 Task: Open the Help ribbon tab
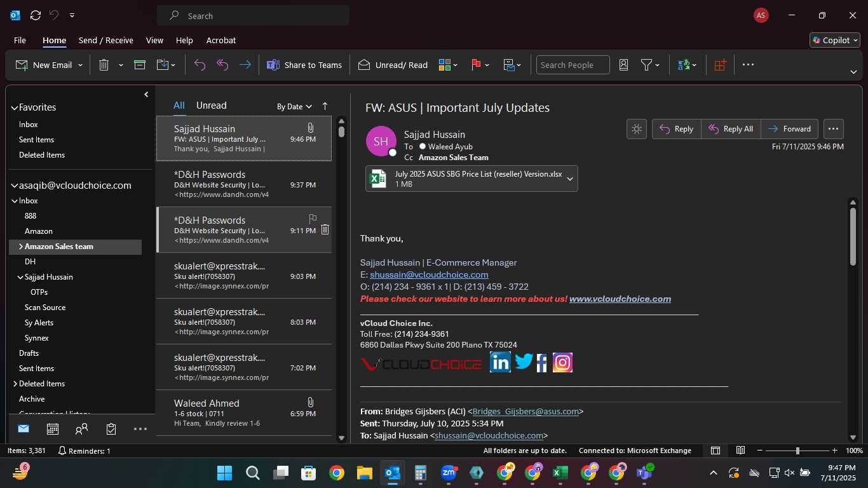(184, 40)
